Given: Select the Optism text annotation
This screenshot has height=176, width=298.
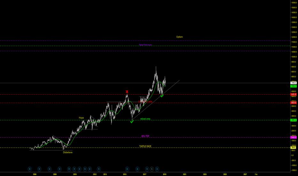Looking at the screenshot, I should (x=179, y=37).
